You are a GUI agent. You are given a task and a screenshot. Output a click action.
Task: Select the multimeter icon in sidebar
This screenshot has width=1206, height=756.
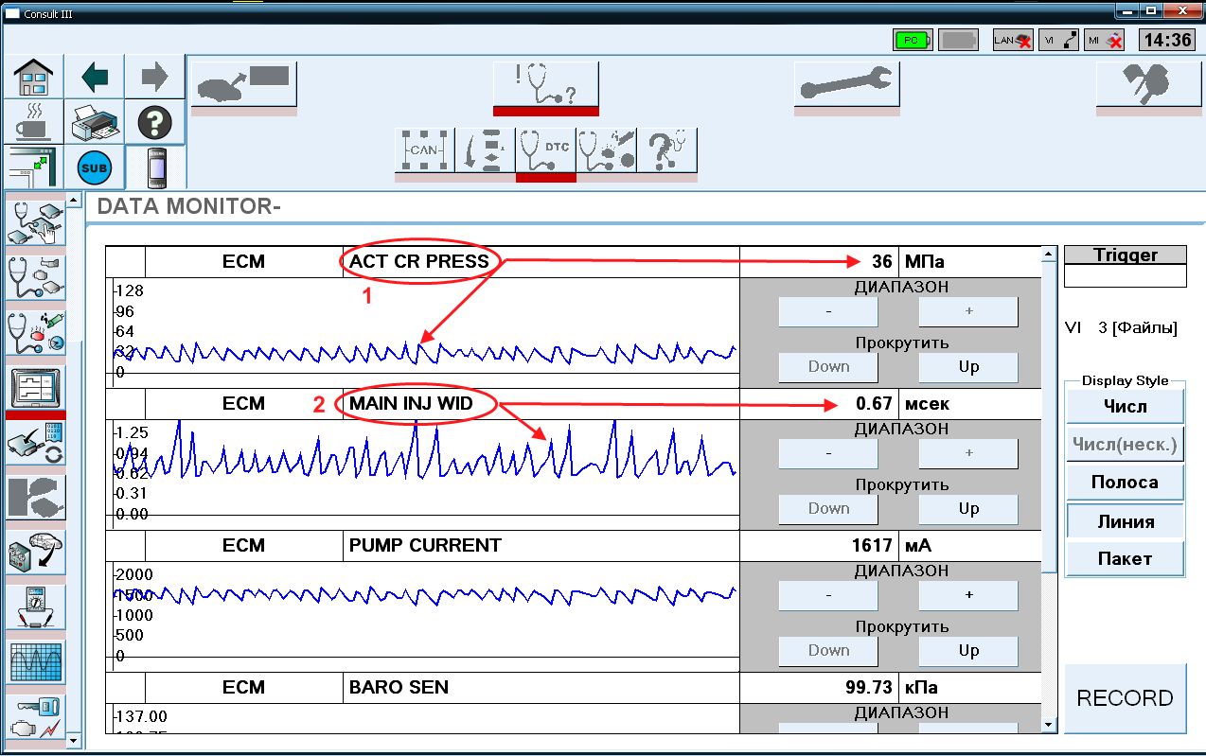click(x=36, y=607)
